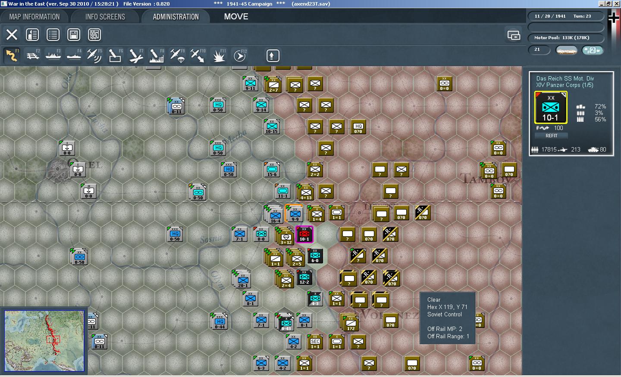Select the black 12-2 unit counter
Image resolution: width=621 pixels, height=377 pixels.
[304, 277]
